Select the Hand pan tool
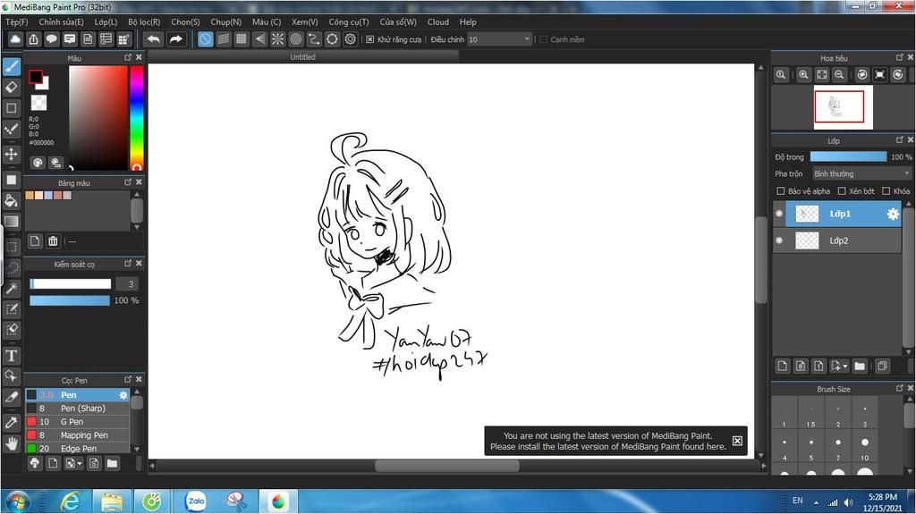The height and width of the screenshot is (514, 916). point(12,444)
